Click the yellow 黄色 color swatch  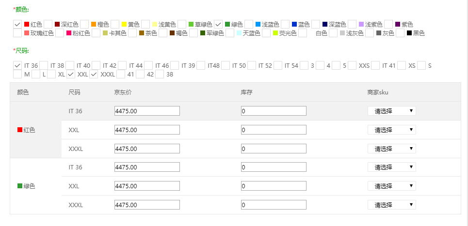point(124,24)
